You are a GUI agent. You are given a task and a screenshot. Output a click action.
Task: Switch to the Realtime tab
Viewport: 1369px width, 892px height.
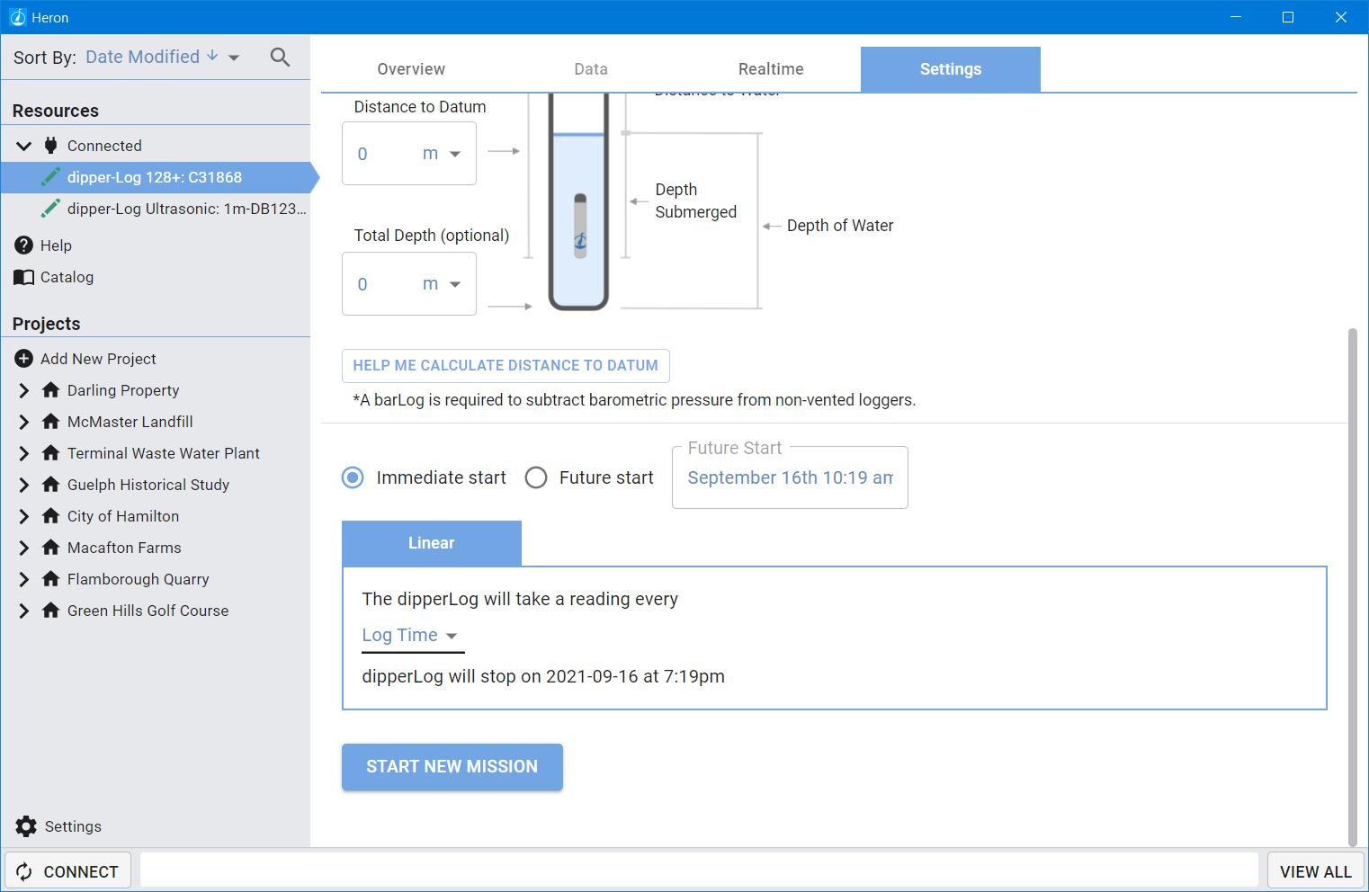[771, 69]
